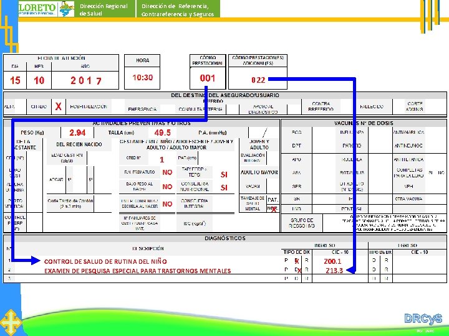Image resolution: width=449 pixels, height=336 pixels.
Task: Click the Código Prestacional value 001
Action: click(x=207, y=78)
